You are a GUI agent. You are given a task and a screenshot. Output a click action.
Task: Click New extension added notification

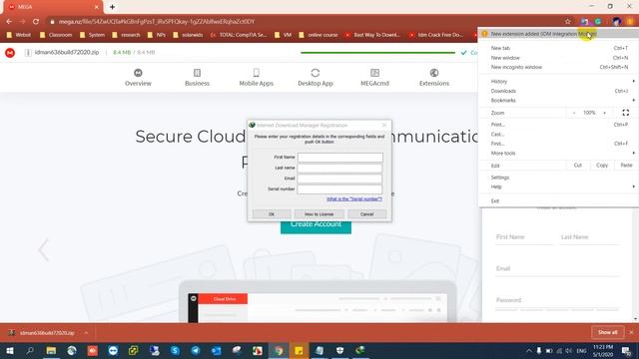(x=558, y=34)
